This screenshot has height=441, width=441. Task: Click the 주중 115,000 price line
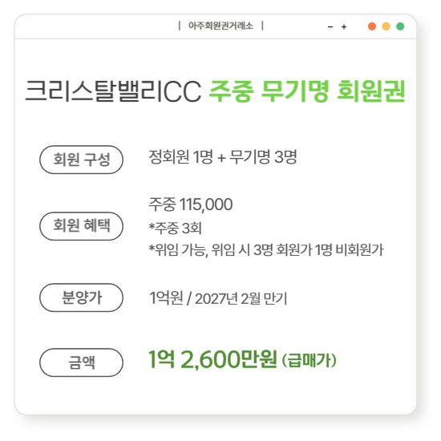(191, 204)
